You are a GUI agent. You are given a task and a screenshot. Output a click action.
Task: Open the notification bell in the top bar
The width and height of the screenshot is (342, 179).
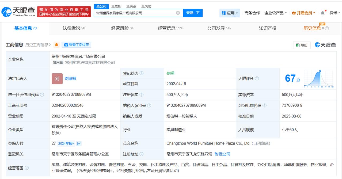pyautogui.click(x=323, y=13)
